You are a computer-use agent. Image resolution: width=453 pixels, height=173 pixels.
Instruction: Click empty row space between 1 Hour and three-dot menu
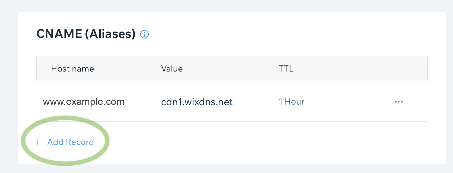[x=349, y=102]
